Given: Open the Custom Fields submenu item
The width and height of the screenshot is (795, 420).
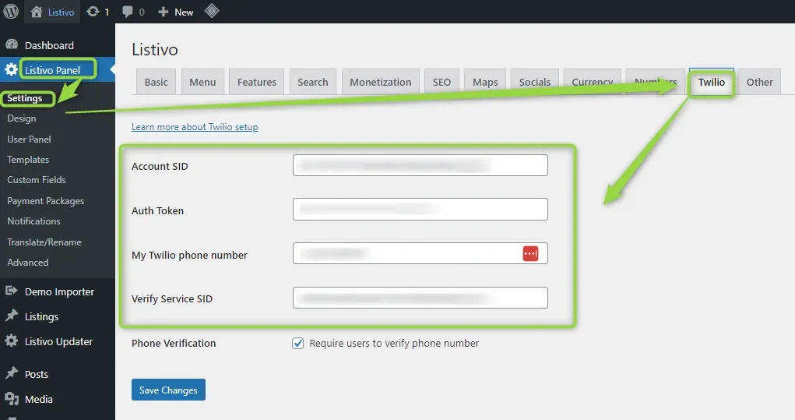Looking at the screenshot, I should [37, 179].
